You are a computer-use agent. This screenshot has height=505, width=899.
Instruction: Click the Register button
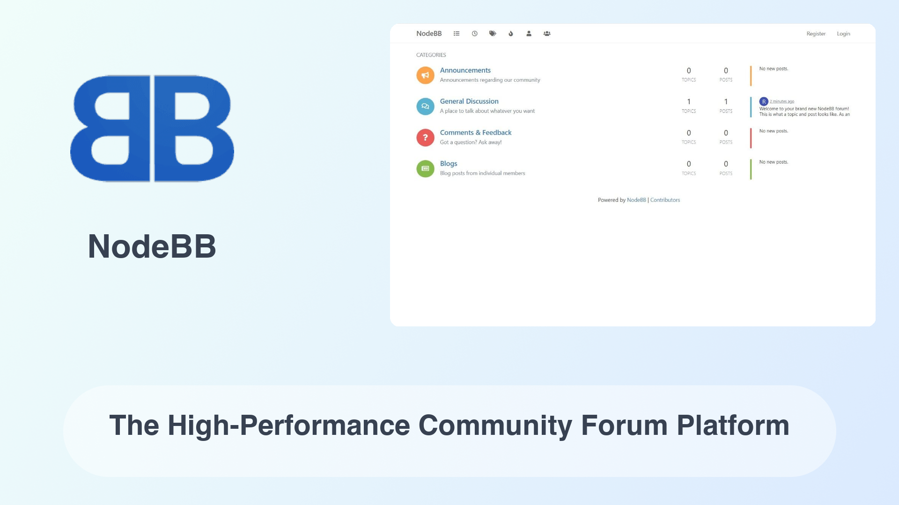(816, 33)
